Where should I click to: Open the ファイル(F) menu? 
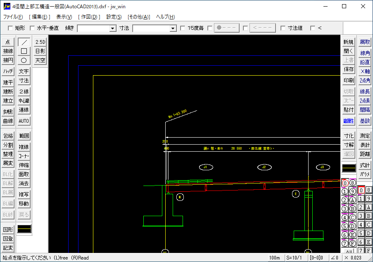click(13, 17)
